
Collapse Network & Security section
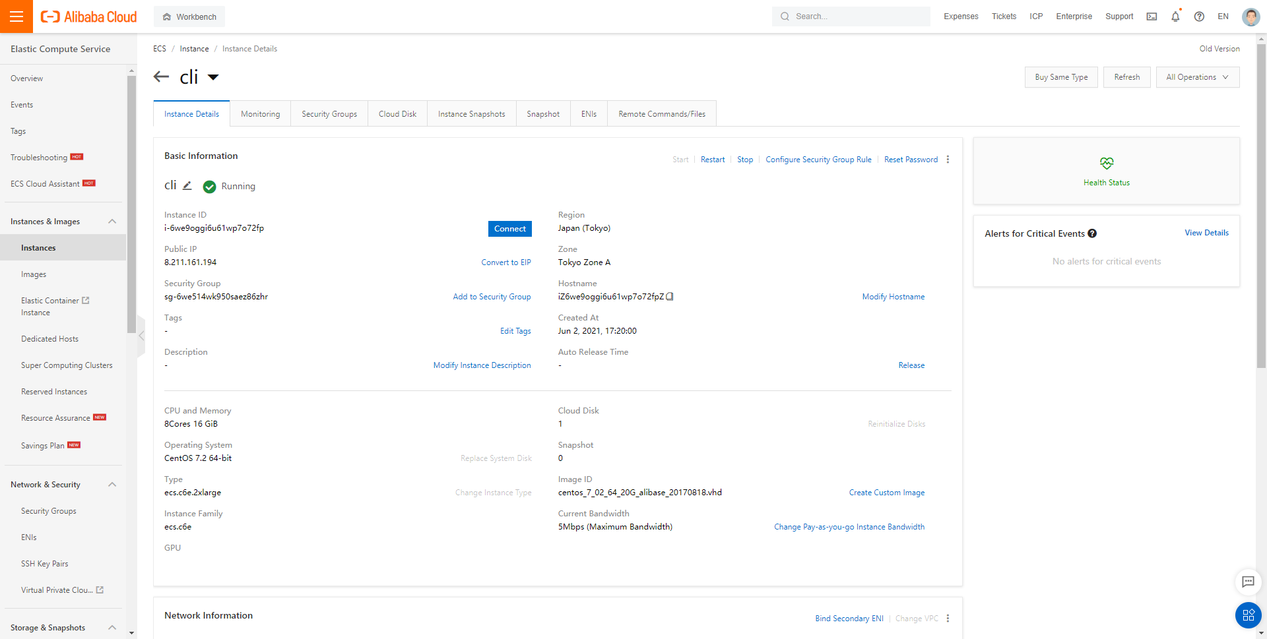pos(112,485)
